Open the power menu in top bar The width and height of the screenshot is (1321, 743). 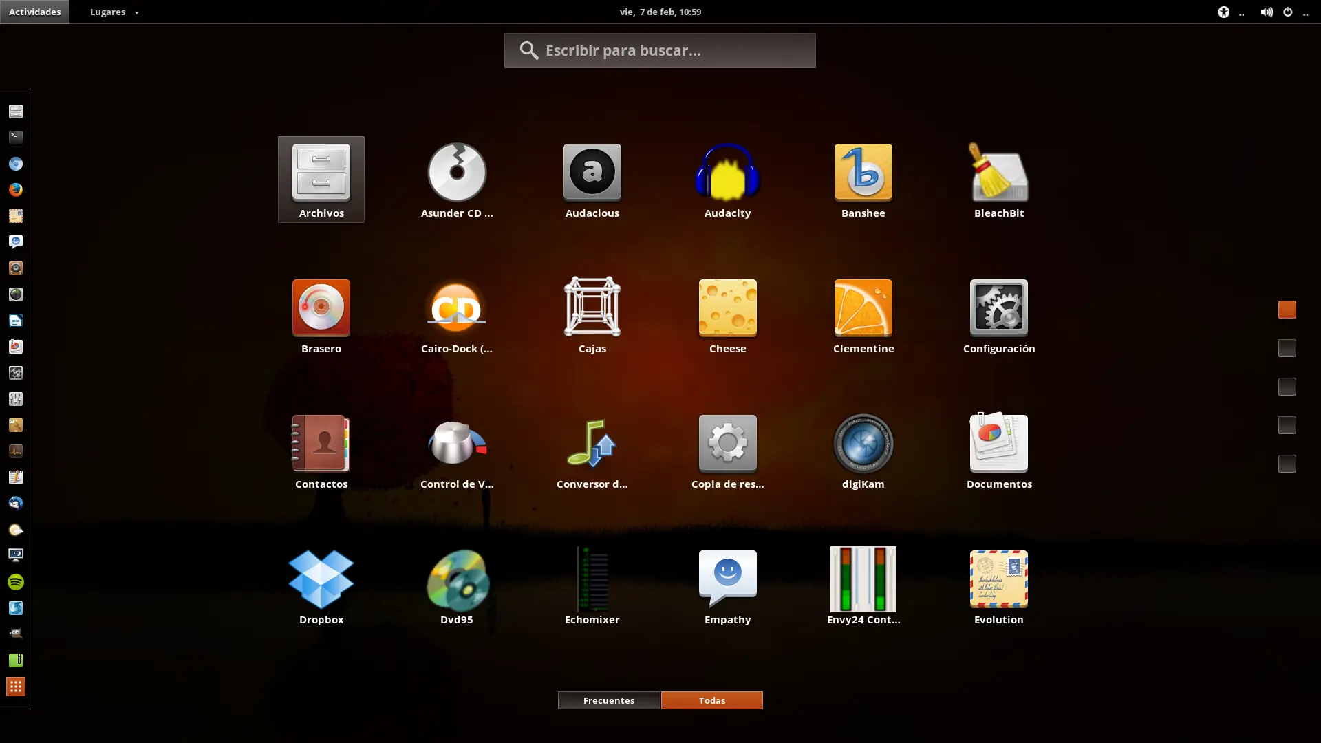tap(1288, 12)
